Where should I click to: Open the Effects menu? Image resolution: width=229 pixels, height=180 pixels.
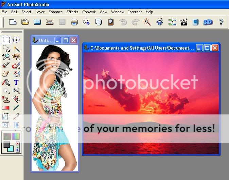72,12
